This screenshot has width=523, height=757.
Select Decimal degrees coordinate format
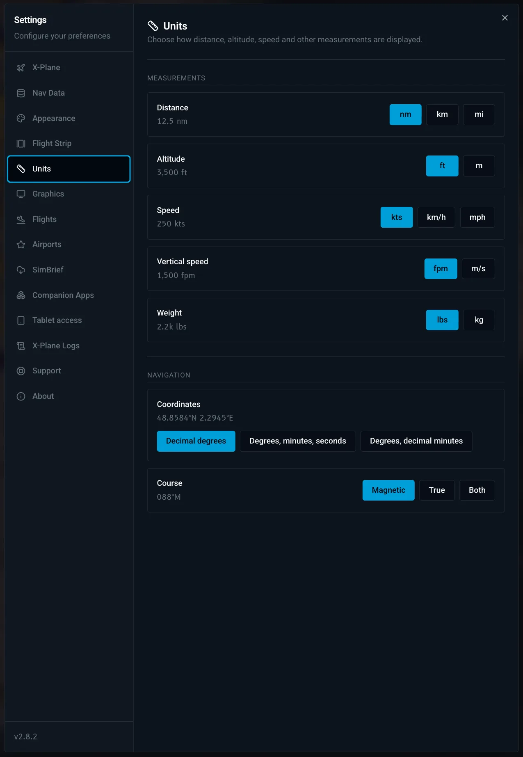196,441
